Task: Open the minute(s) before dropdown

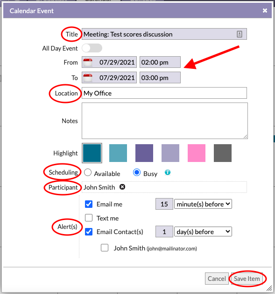Action: [x=203, y=204]
